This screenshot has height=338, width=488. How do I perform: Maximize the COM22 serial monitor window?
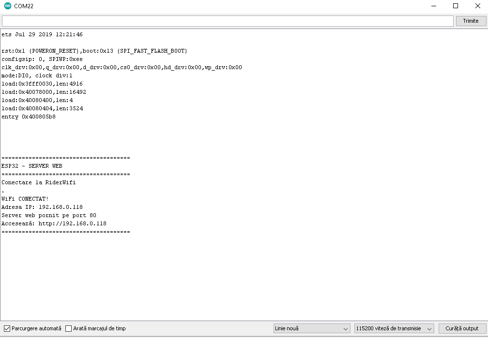tap(456, 6)
